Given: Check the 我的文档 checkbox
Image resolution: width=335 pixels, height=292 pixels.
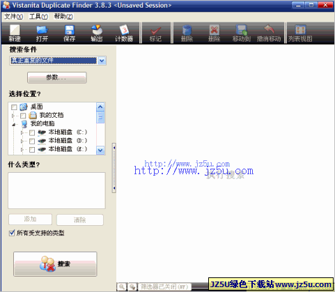Looking at the screenshot, I should pyautogui.click(x=23, y=116).
